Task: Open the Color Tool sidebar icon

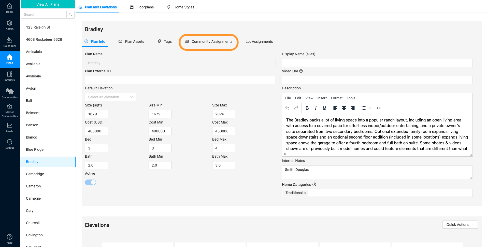Action: 10,42
